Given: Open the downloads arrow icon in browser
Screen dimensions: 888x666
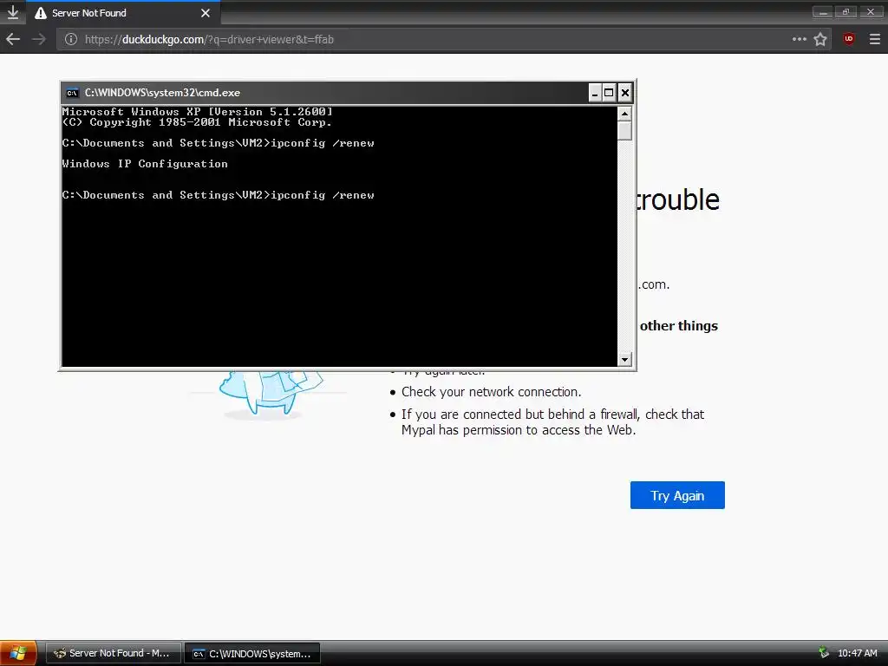Looking at the screenshot, I should point(12,12).
